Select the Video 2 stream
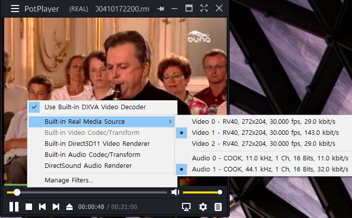 click(x=263, y=143)
